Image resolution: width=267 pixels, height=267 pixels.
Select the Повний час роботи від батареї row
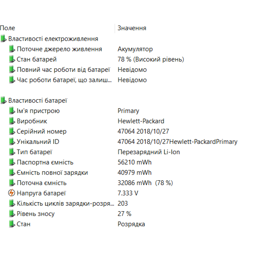(63, 70)
